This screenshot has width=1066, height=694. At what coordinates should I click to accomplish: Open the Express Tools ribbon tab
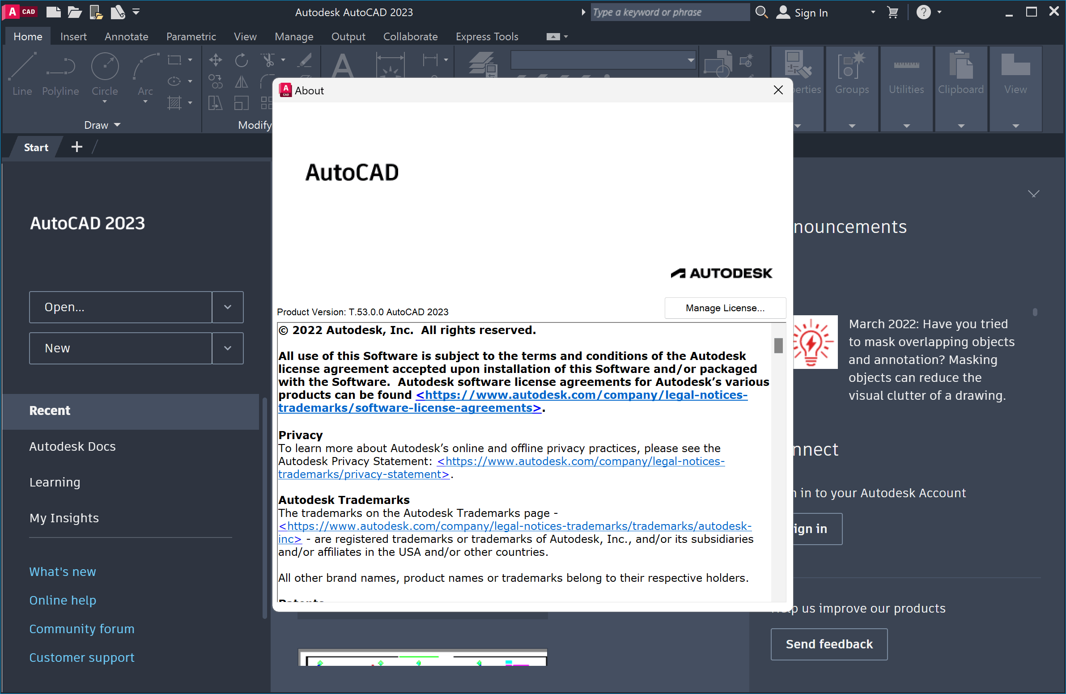(x=487, y=37)
